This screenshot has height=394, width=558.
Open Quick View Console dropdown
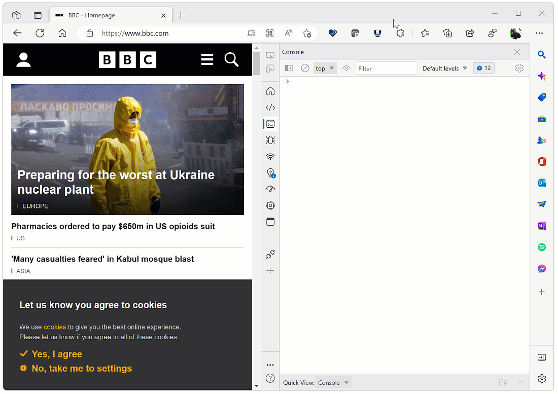click(x=334, y=383)
